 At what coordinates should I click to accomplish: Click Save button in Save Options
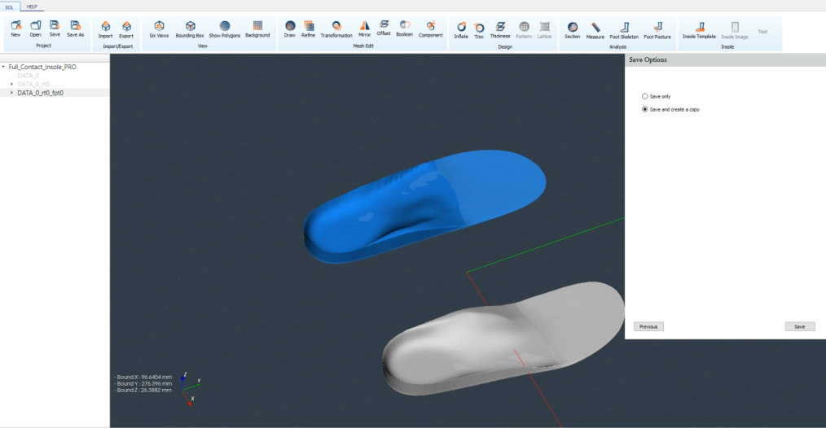[x=799, y=326]
